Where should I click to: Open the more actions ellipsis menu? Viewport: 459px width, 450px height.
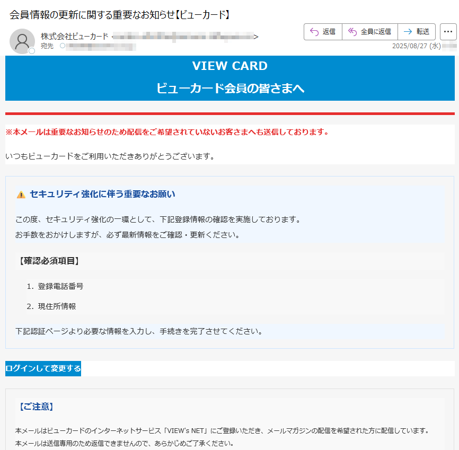pyautogui.click(x=448, y=32)
